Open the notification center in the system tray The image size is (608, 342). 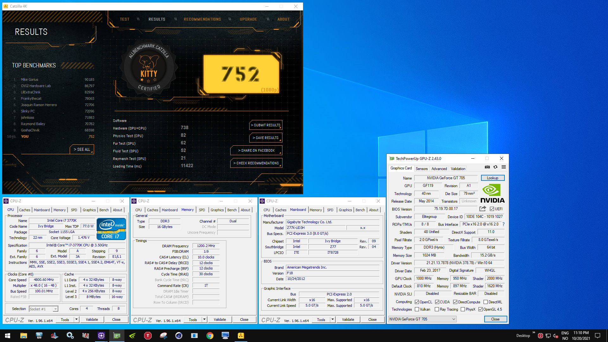[598, 336]
